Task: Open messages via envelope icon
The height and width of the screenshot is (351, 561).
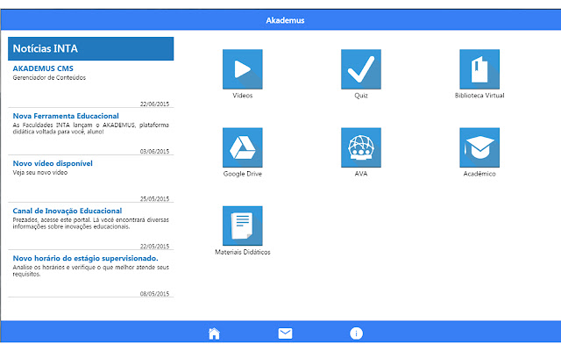Action: click(285, 333)
